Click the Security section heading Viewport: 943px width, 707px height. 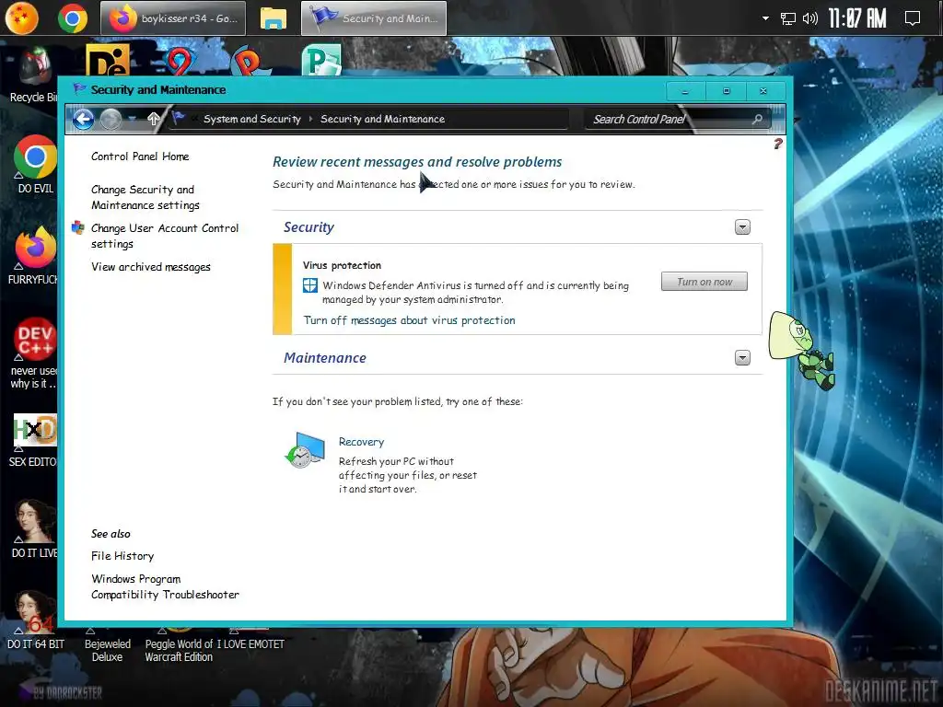point(309,227)
